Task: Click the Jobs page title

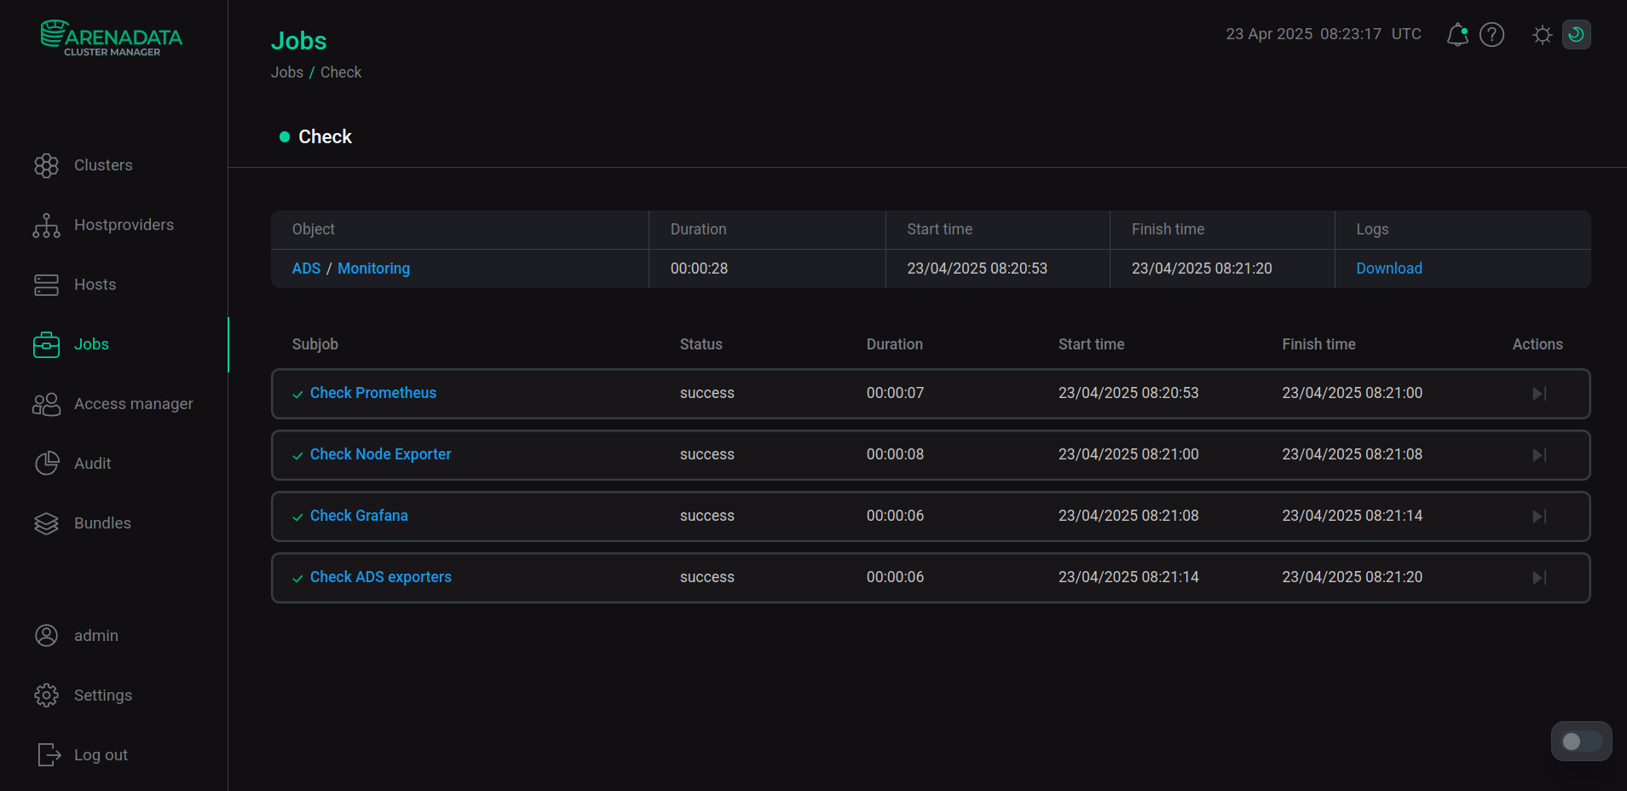Action: [298, 40]
